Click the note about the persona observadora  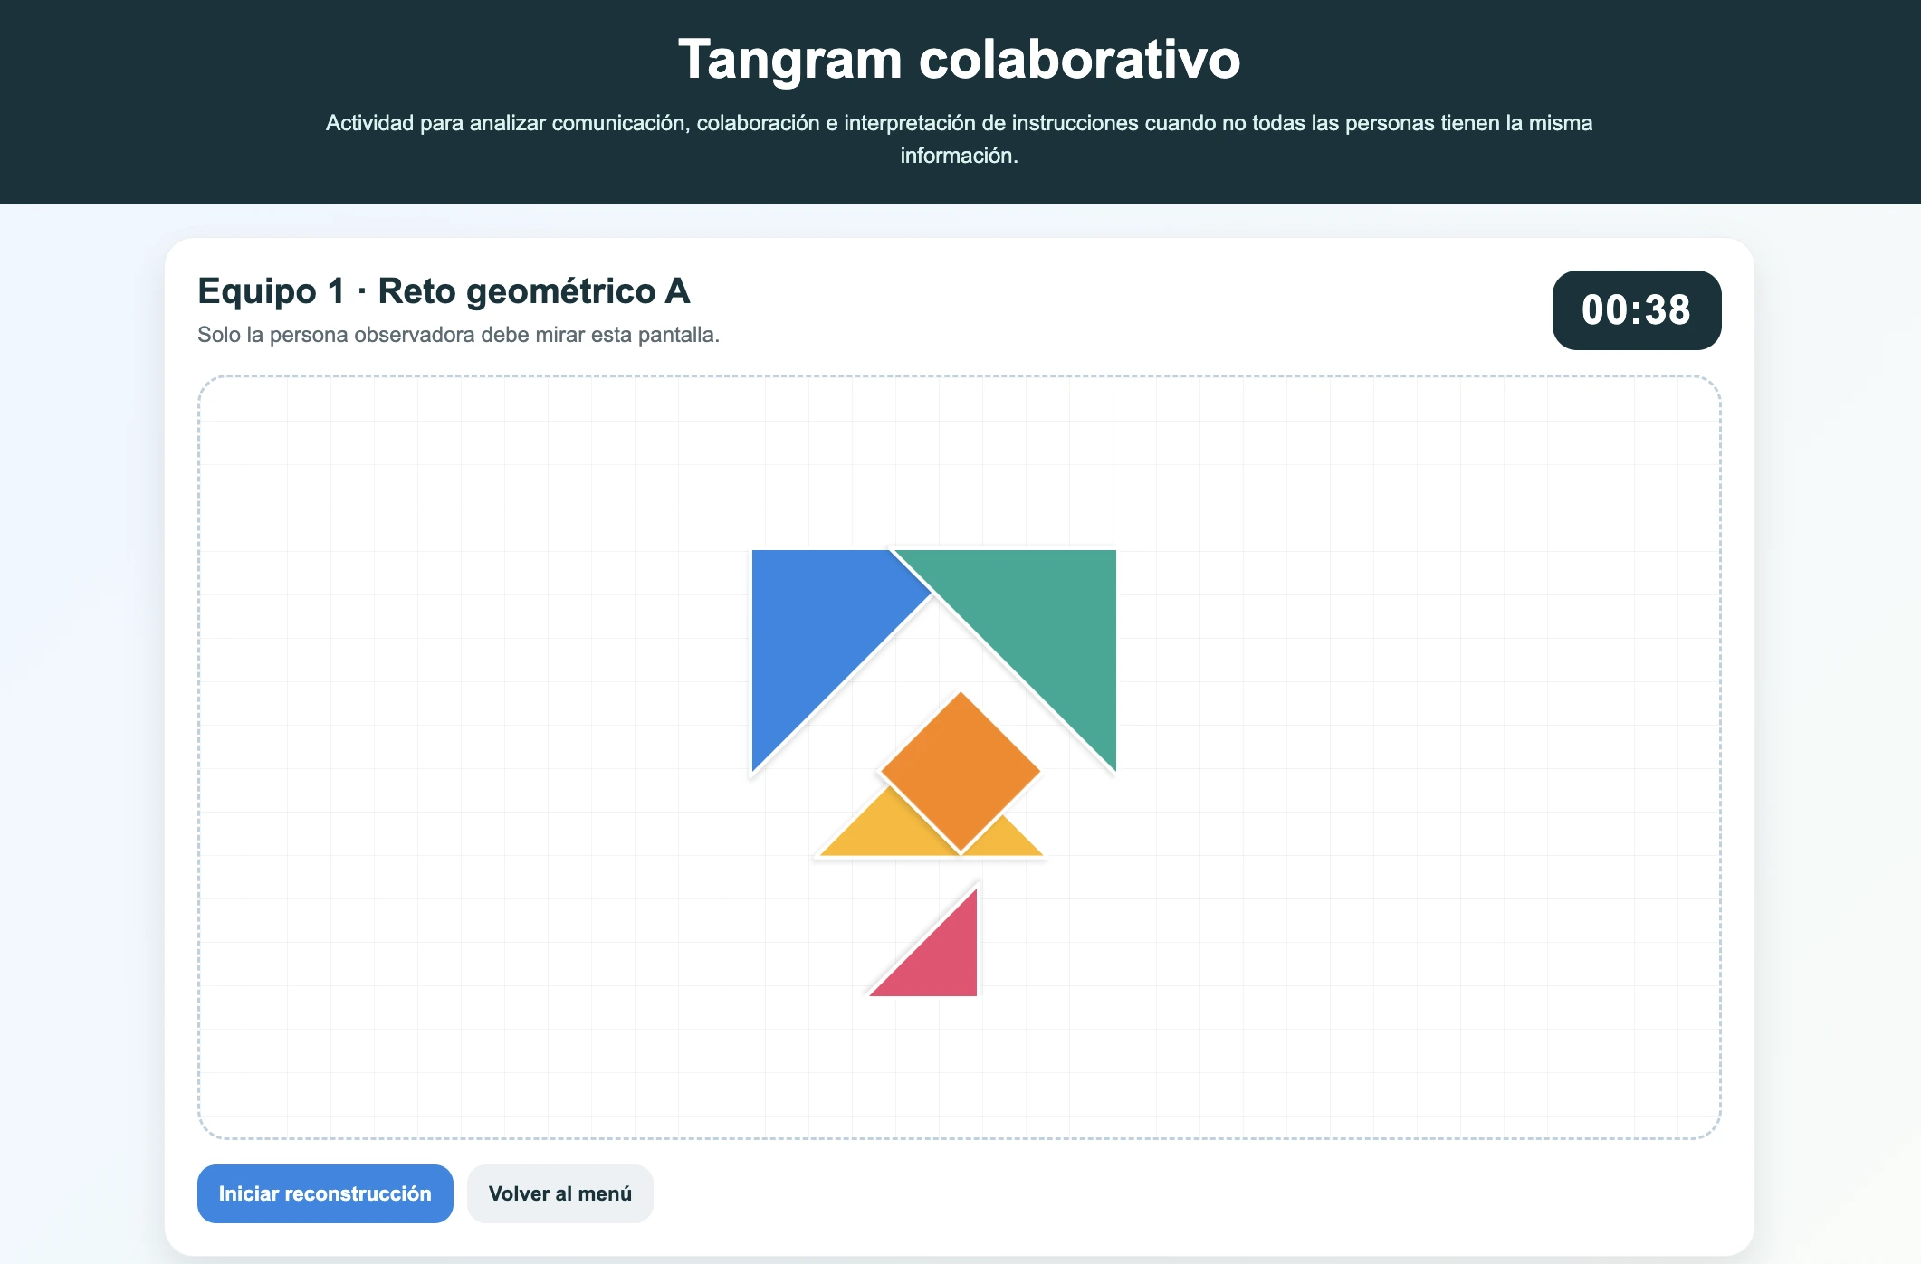pyautogui.click(x=458, y=335)
